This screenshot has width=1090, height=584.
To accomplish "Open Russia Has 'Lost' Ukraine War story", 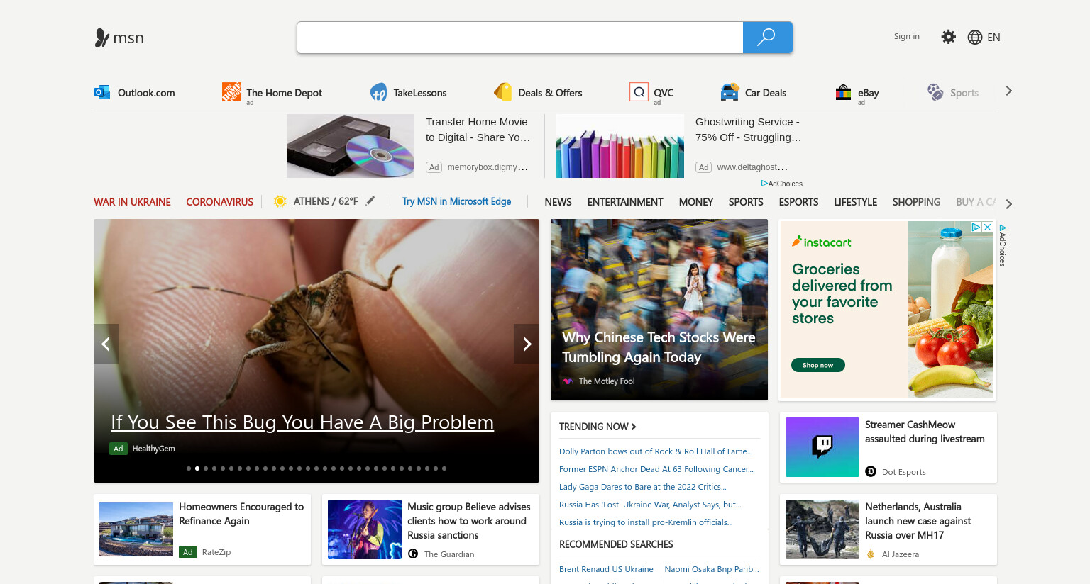I will (x=650, y=505).
